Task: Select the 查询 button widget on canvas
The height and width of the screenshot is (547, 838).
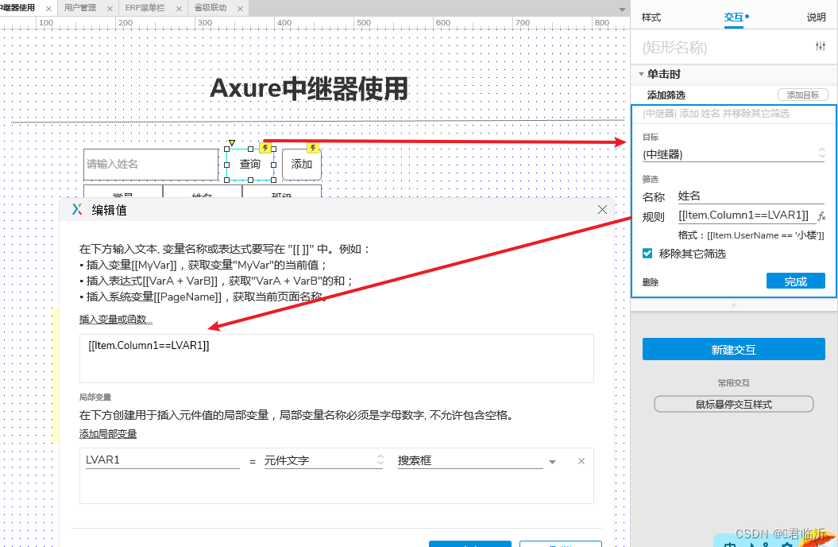Action: click(250, 165)
